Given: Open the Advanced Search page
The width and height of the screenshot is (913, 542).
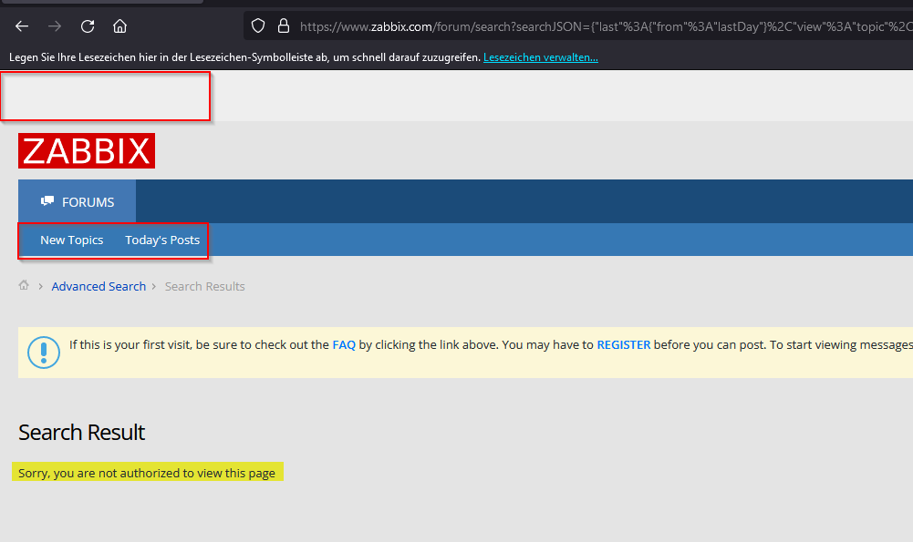Looking at the screenshot, I should 99,285.
